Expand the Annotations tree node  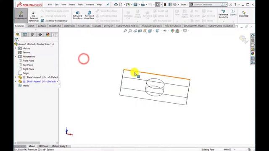pos(16,57)
